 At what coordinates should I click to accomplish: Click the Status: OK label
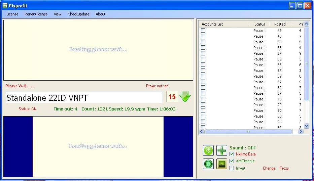[x=27, y=109]
